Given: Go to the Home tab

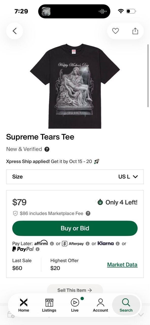Looking at the screenshot, I should tap(24, 305).
